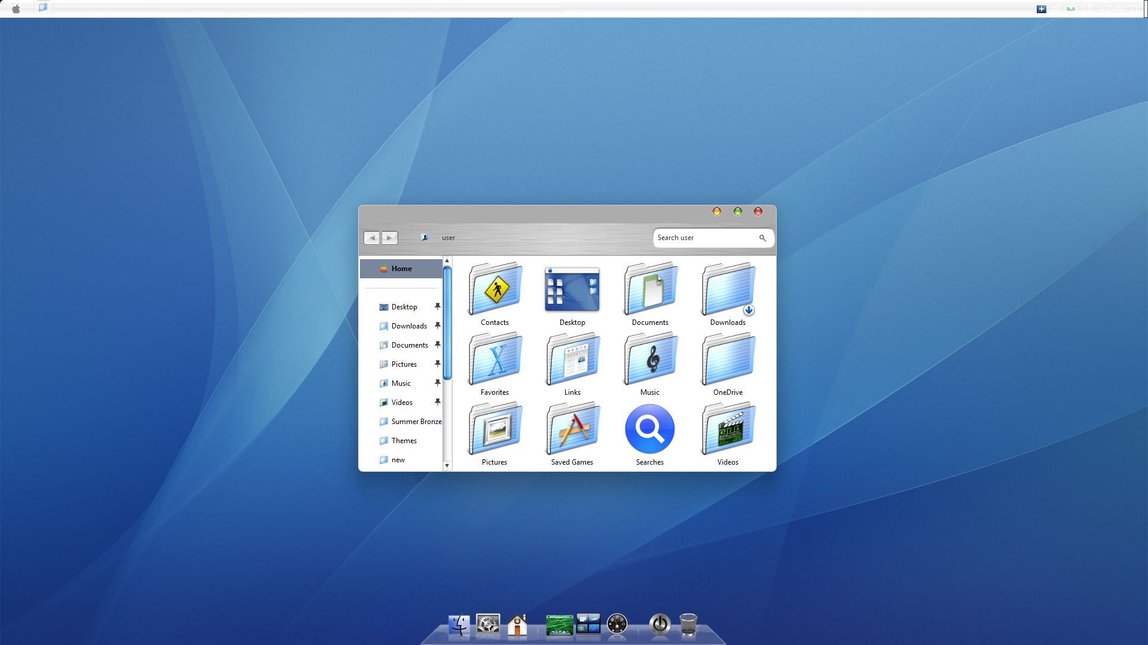
Task: Click the forward navigation arrow
Action: 389,238
